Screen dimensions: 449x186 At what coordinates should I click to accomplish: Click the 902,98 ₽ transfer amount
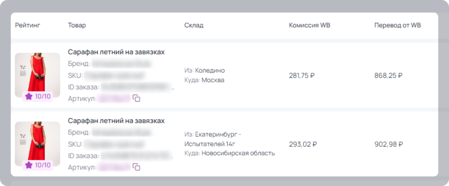tap(388, 144)
